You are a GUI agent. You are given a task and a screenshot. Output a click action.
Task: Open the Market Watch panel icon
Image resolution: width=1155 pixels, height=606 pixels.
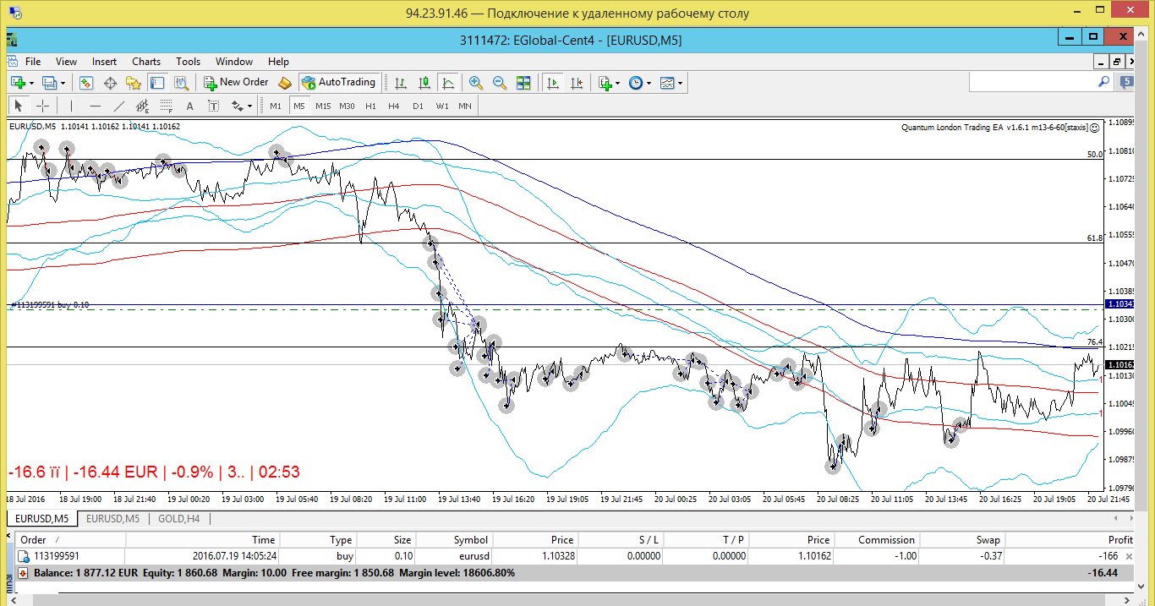tap(86, 83)
